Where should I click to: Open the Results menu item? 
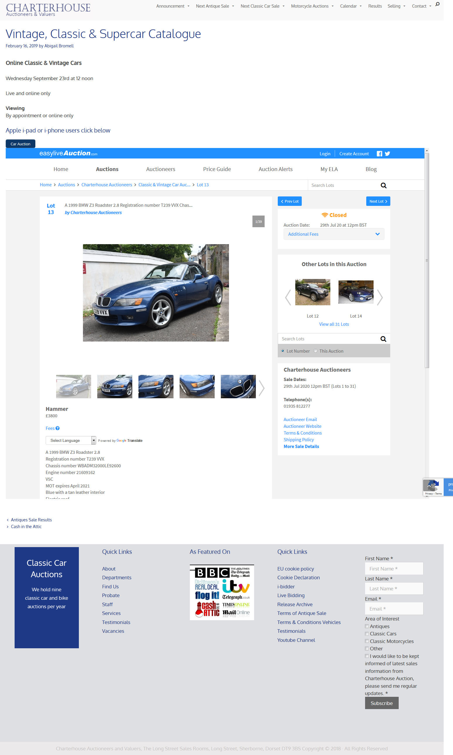pos(375,6)
